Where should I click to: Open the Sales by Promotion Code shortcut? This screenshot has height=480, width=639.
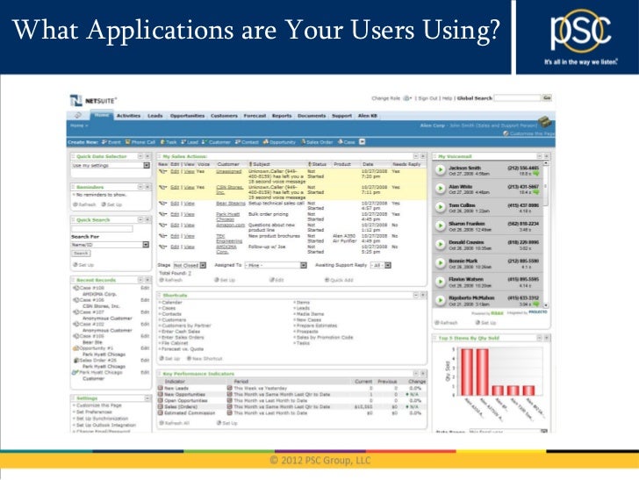pyautogui.click(x=325, y=337)
